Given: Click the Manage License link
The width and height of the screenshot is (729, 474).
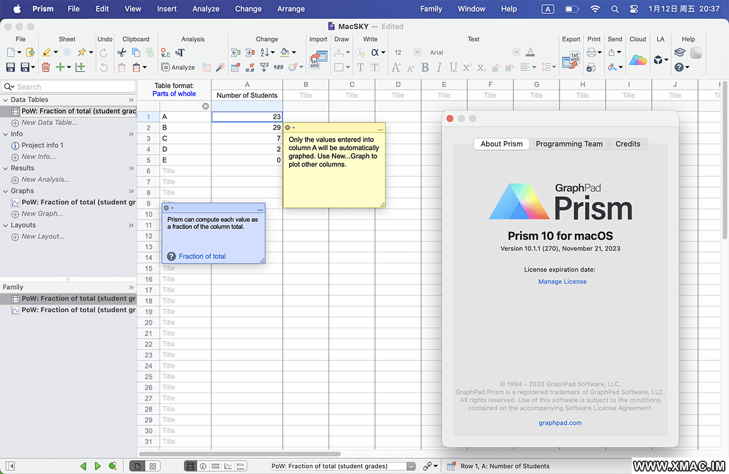Looking at the screenshot, I should point(563,281).
